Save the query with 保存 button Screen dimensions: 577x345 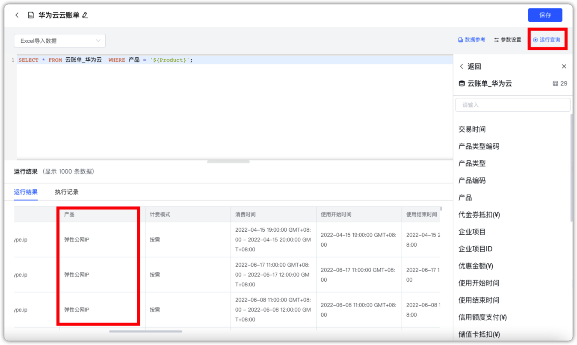[x=545, y=15]
